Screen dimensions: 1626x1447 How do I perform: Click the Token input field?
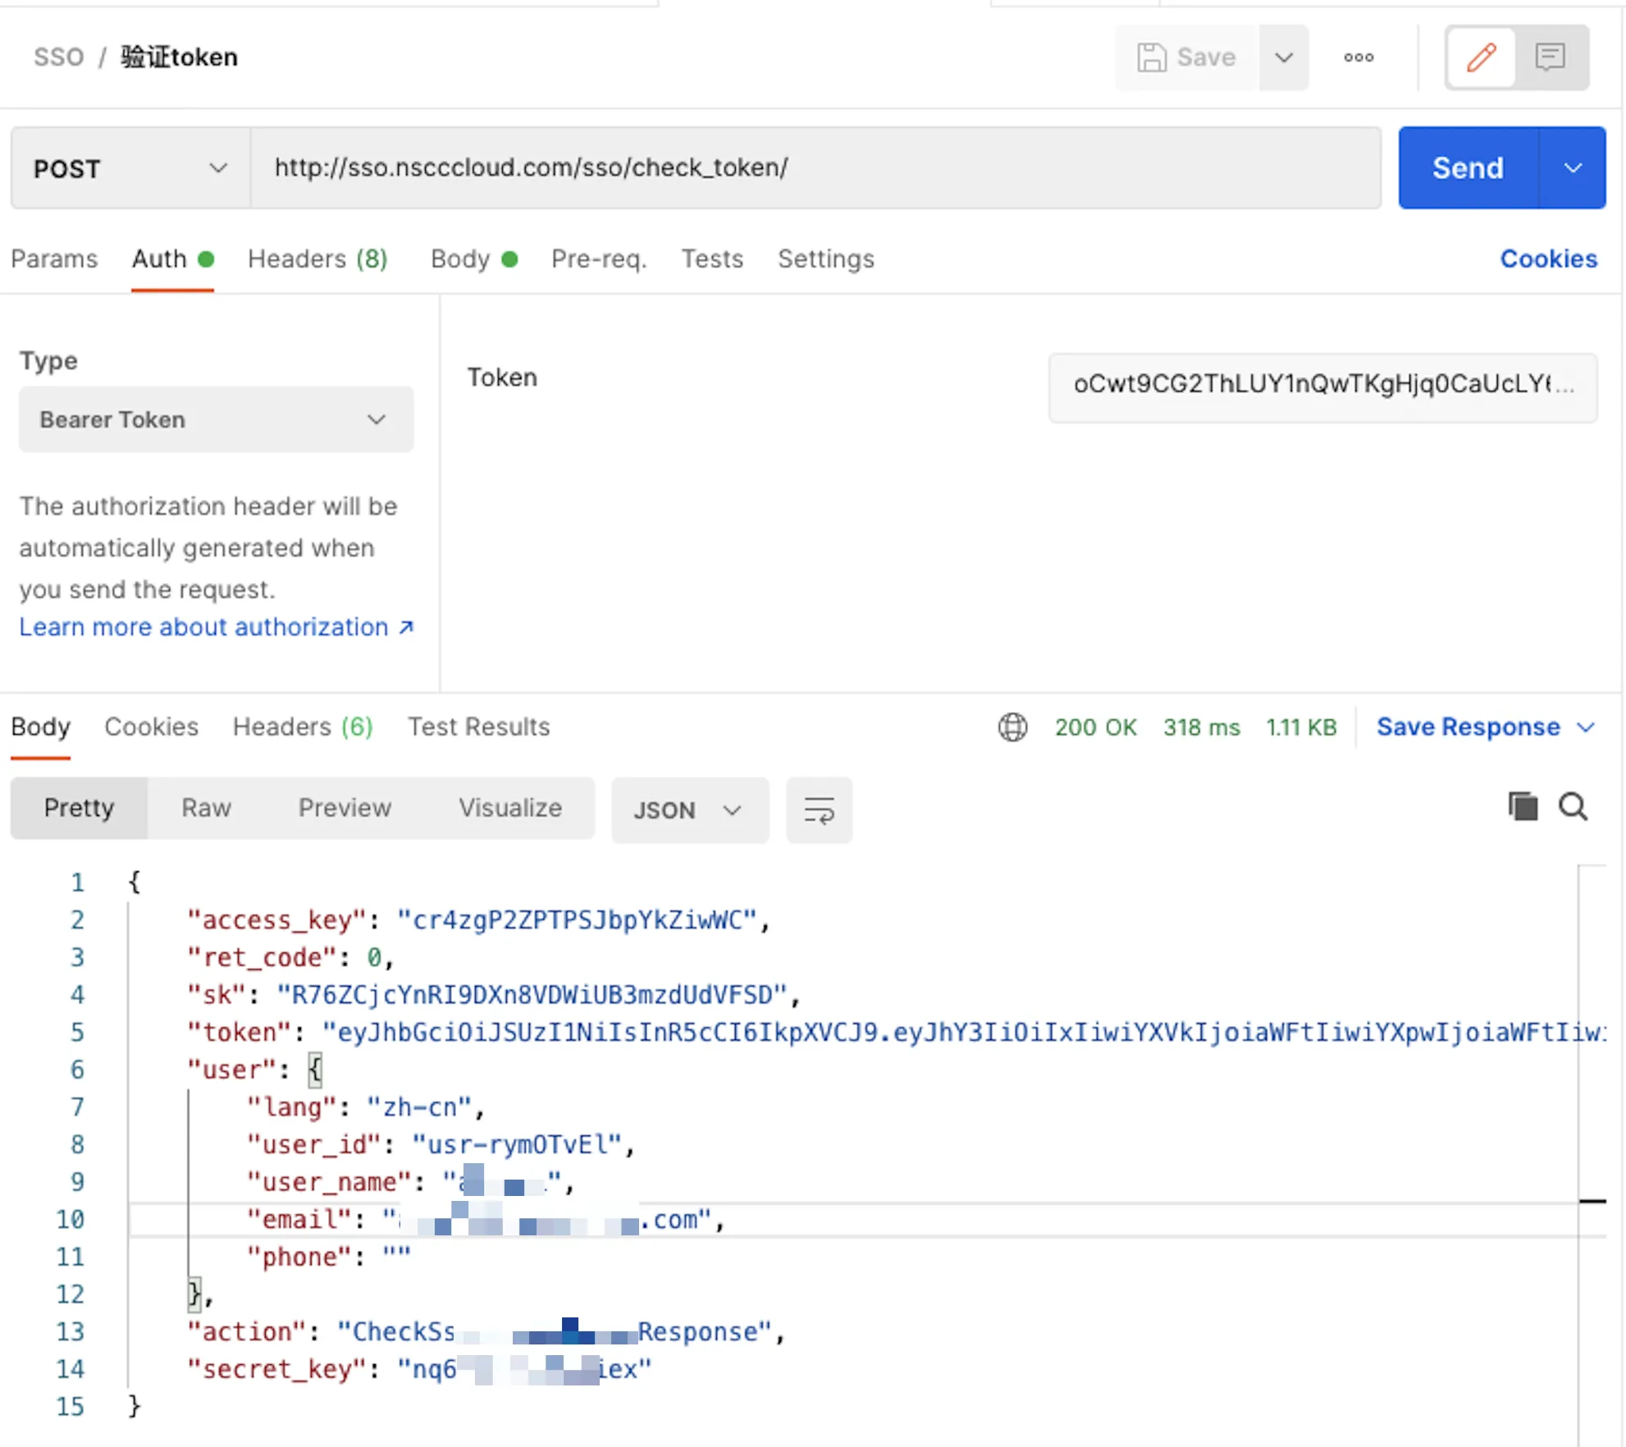(1322, 385)
